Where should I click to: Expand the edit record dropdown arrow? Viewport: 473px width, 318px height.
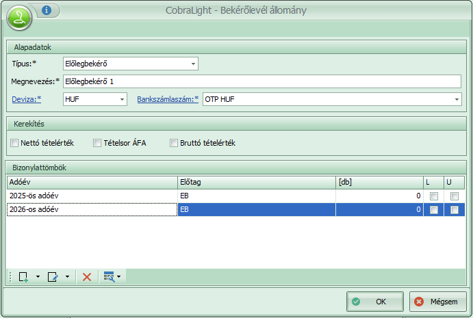[x=67, y=277]
